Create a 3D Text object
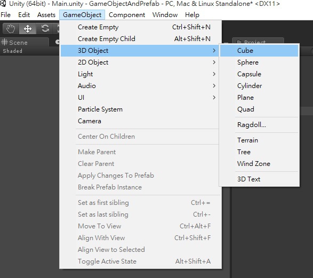313x278 pixels. [x=259, y=179]
